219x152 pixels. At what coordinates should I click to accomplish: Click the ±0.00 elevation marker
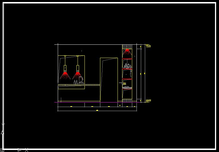coord(148,100)
